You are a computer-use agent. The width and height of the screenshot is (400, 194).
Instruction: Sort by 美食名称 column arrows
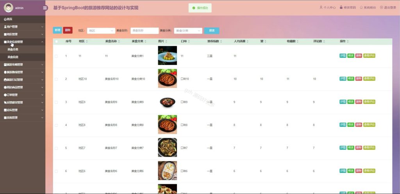119,41
